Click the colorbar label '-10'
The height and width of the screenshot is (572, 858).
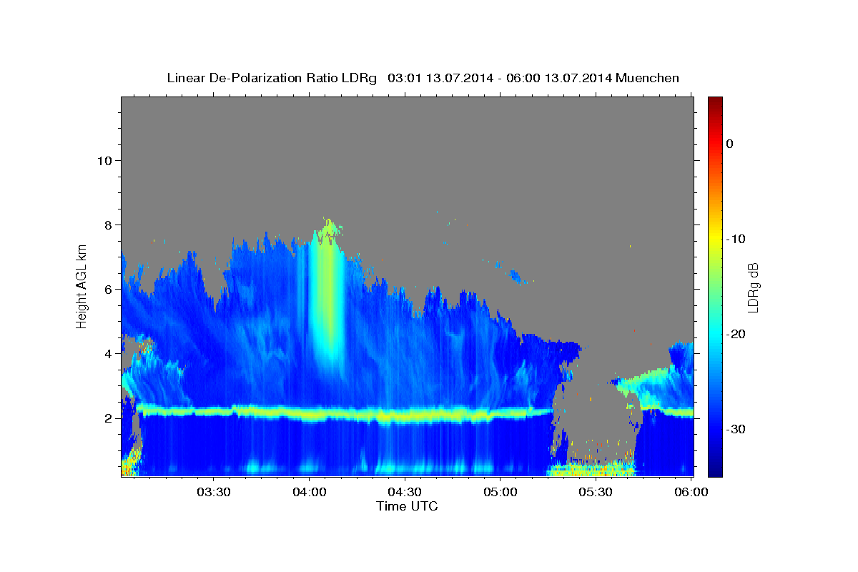[735, 239]
